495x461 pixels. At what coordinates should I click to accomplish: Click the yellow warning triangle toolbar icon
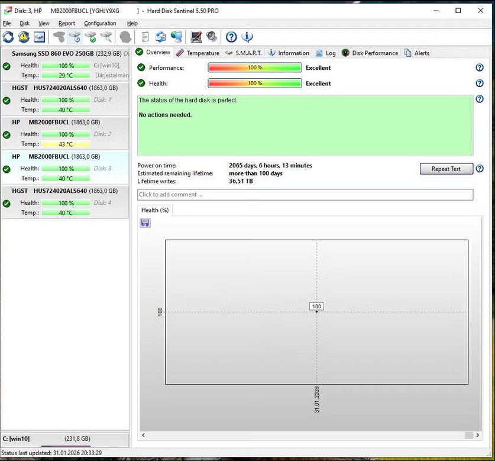point(24,37)
